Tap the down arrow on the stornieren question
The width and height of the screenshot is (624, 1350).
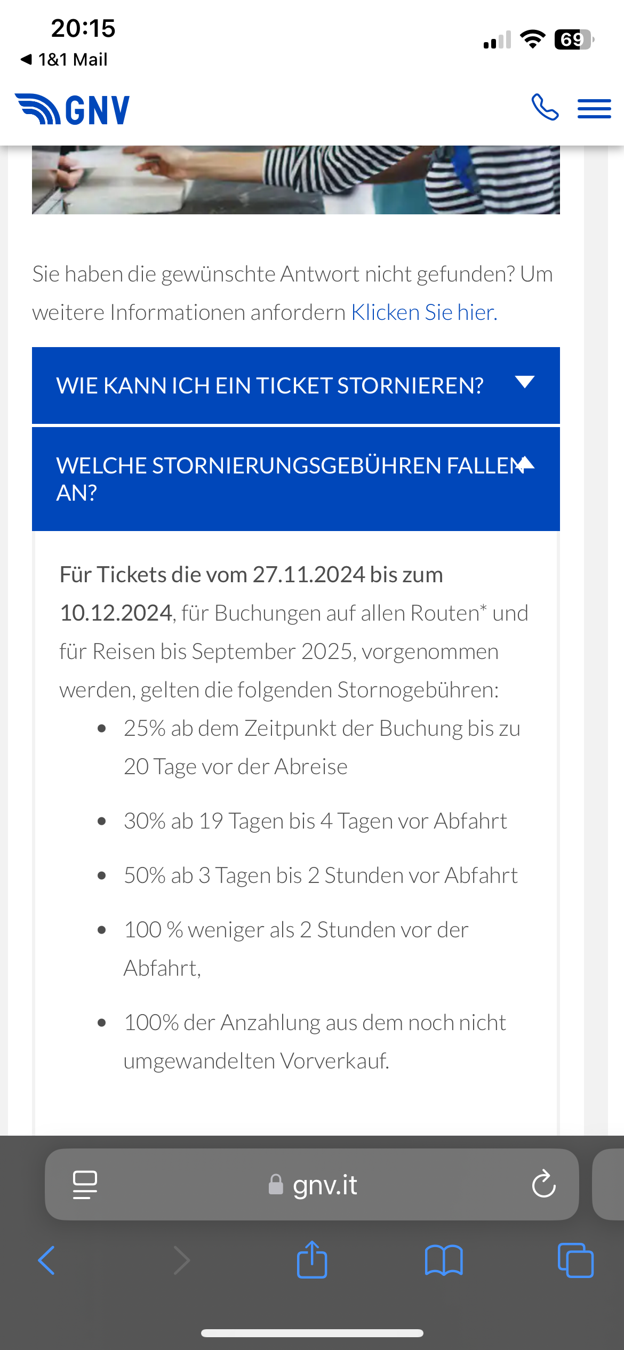[525, 382]
